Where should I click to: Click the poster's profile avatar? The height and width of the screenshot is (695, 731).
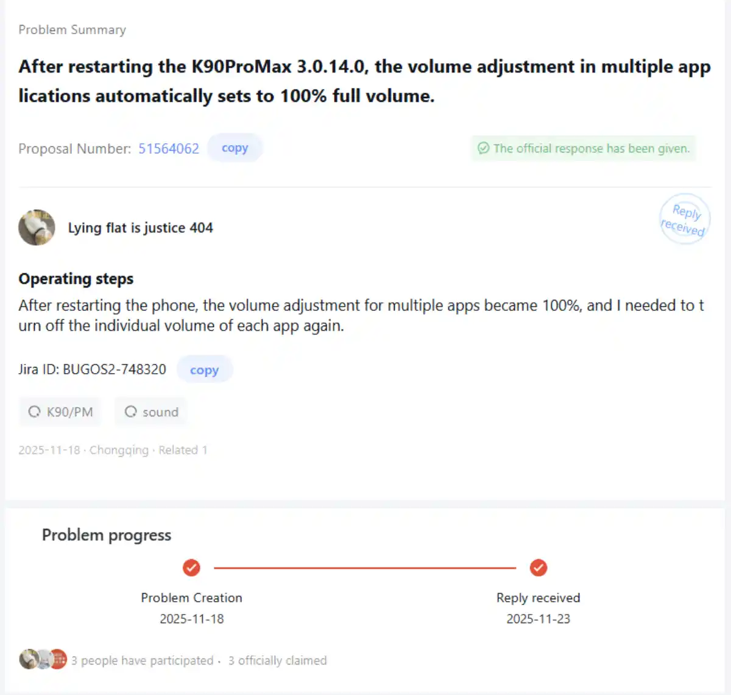37,227
